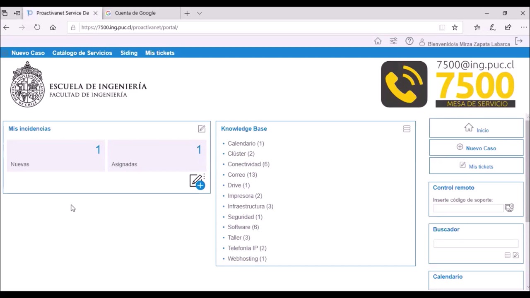Open a new browser tab
530x298 pixels.
[x=187, y=13]
